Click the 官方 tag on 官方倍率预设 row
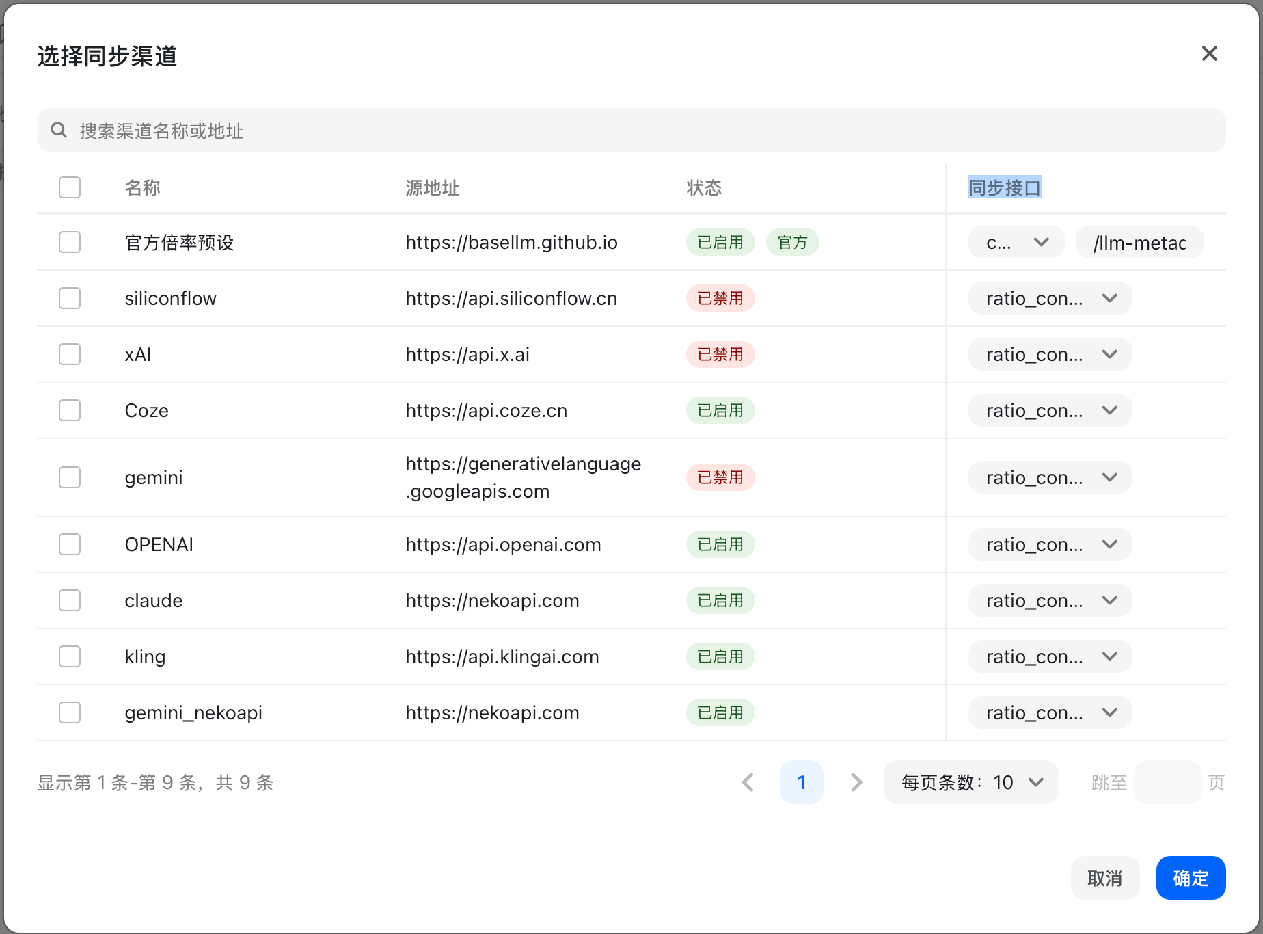This screenshot has height=934, width=1263. pyautogui.click(x=792, y=242)
